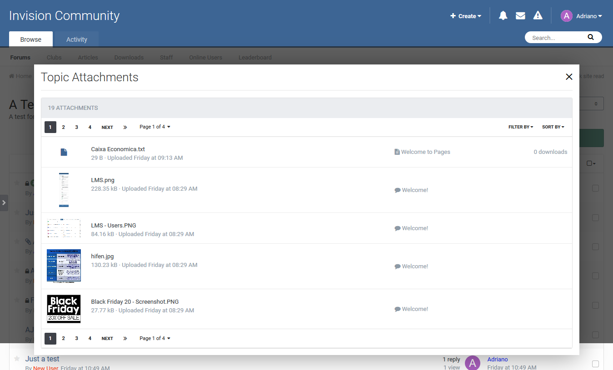Image resolution: width=613 pixels, height=370 pixels.
Task: Tick the checkbox for Just a test topic
Action: click(595, 364)
